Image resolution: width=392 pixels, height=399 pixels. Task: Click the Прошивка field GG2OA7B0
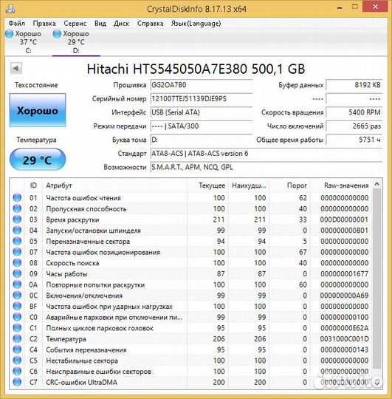click(201, 85)
